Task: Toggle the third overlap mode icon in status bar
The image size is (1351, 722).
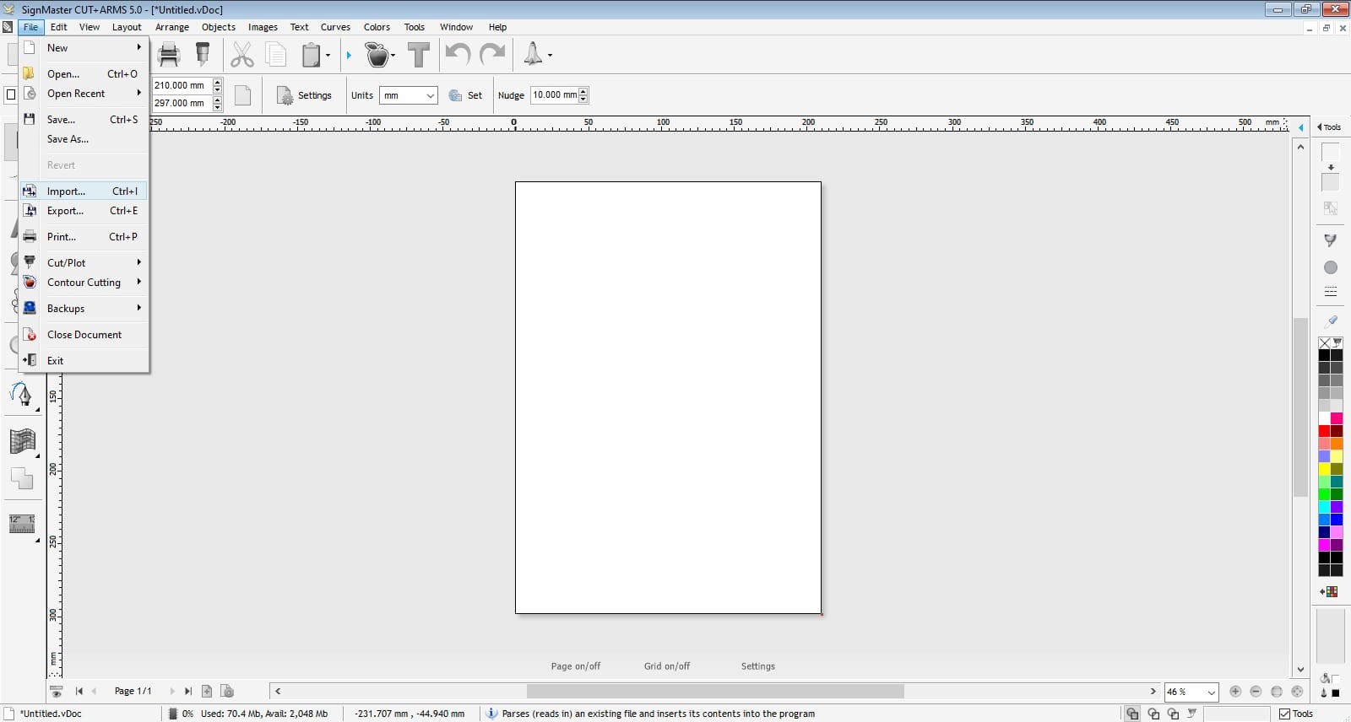Action: 1173,714
